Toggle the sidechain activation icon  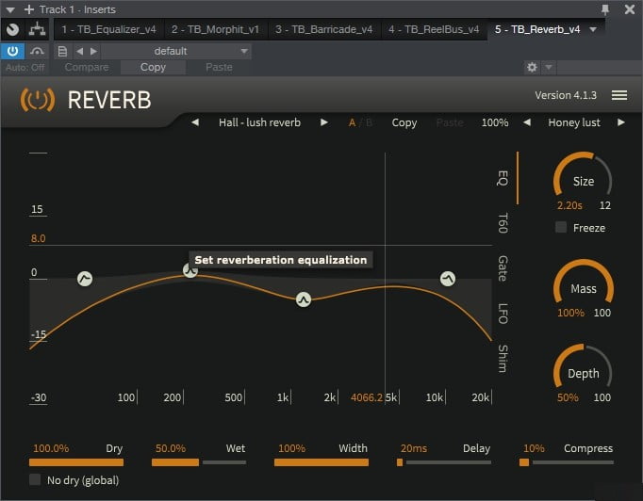[37, 51]
